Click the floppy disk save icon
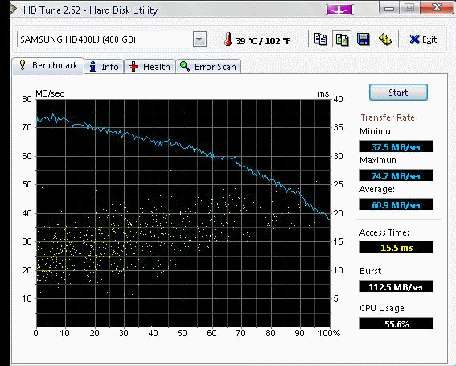This screenshot has width=456, height=366. pyautogui.click(x=363, y=39)
